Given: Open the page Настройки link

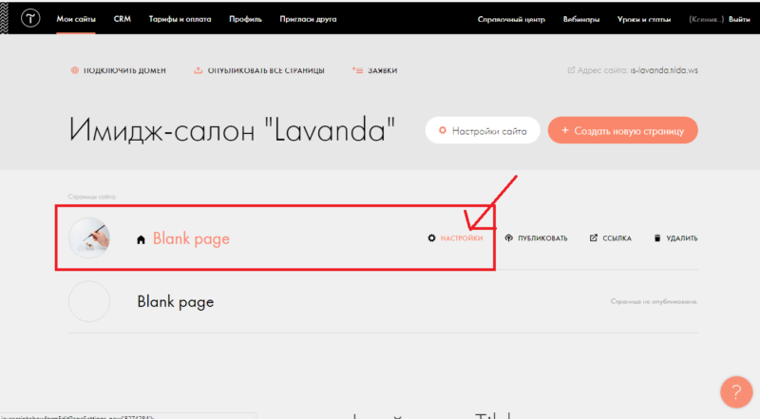Looking at the screenshot, I should [x=462, y=238].
